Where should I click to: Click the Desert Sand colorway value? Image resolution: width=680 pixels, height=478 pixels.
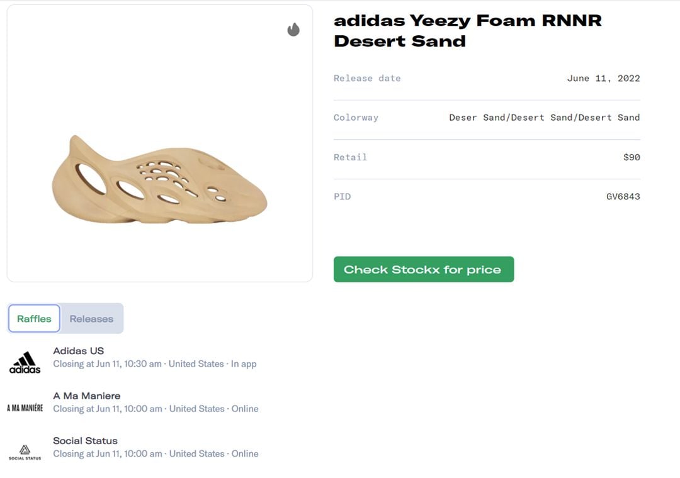[x=544, y=117]
